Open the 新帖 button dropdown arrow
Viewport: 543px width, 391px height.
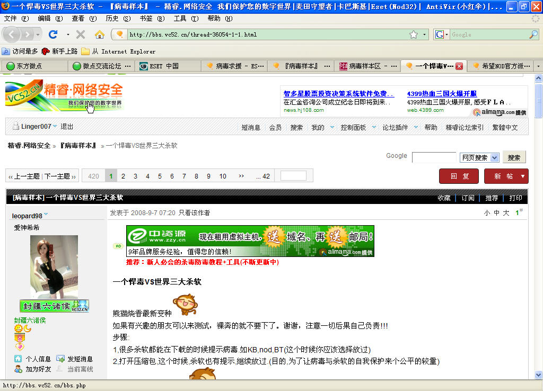click(x=523, y=176)
